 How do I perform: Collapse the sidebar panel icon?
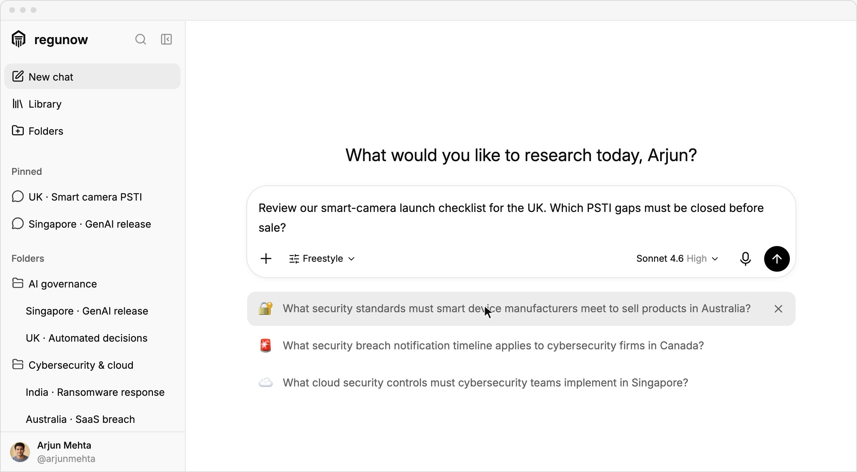tap(166, 39)
